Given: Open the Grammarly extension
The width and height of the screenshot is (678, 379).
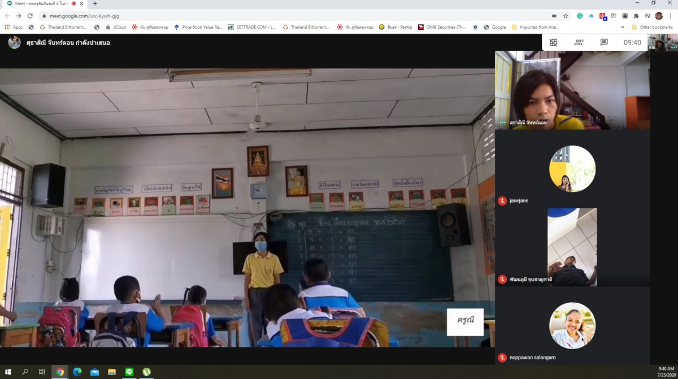Looking at the screenshot, I should 580,16.
